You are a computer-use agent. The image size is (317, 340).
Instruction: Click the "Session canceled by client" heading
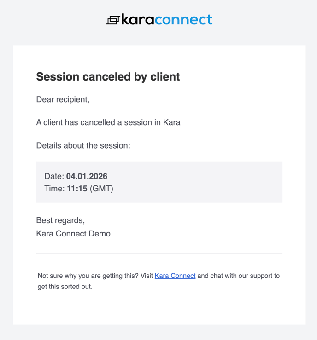(x=108, y=76)
